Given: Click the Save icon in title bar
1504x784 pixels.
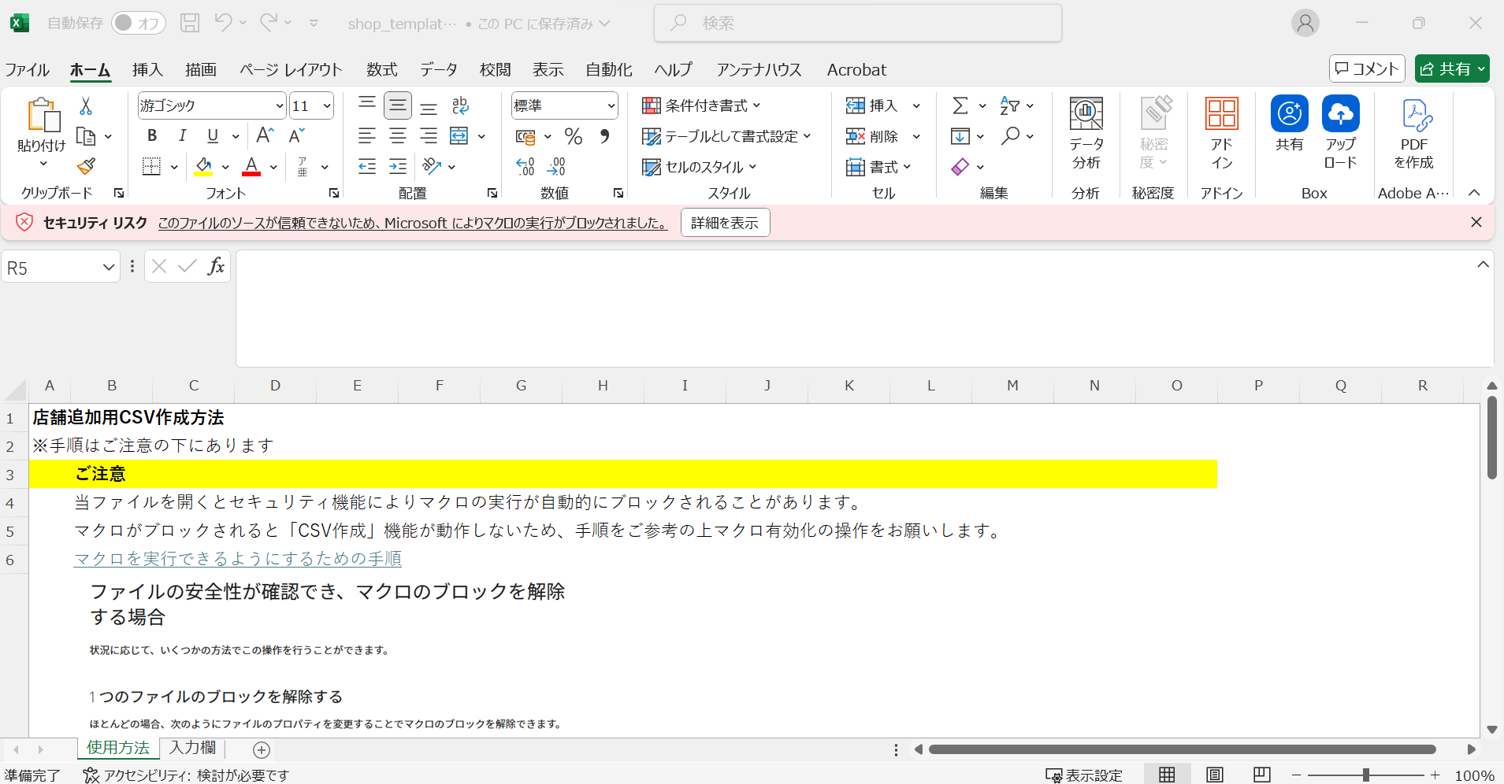Looking at the screenshot, I should (x=189, y=23).
